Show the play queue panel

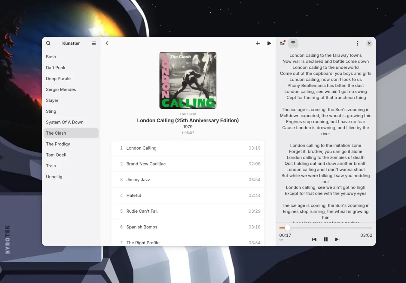click(282, 43)
